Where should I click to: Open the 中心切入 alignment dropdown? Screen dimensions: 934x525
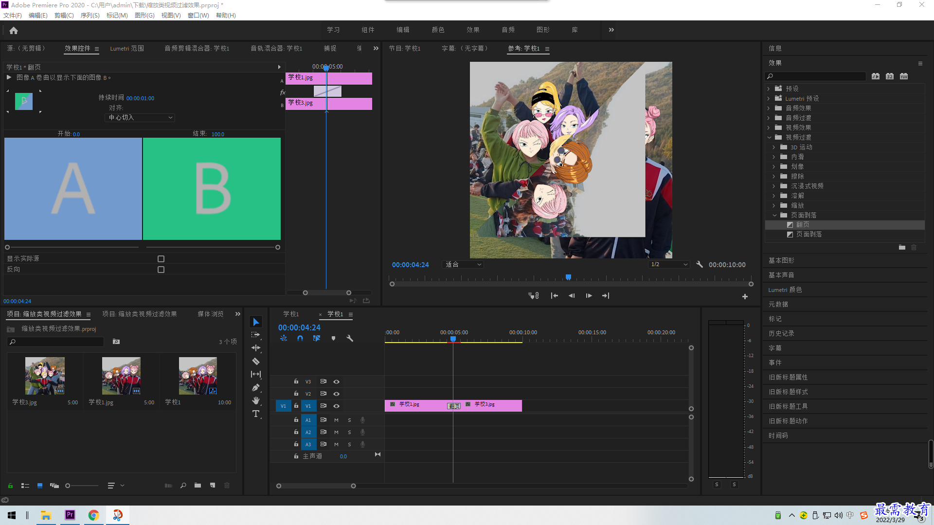(140, 118)
